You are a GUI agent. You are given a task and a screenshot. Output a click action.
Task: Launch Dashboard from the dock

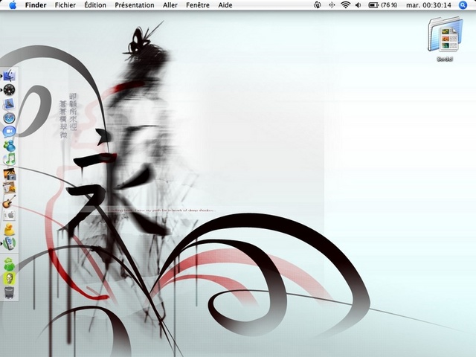10,90
